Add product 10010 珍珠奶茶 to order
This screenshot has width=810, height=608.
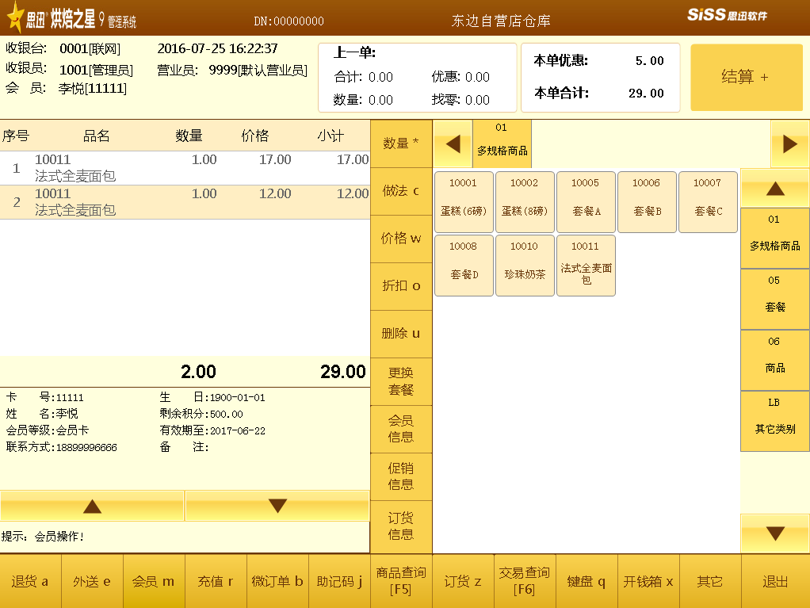point(525,265)
